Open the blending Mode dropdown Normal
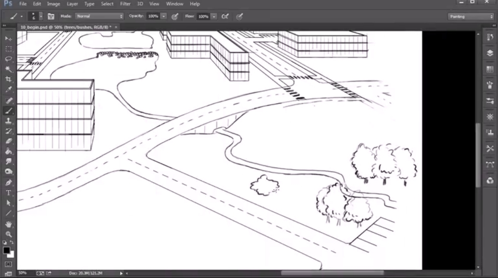This screenshot has height=278, width=498. [99, 16]
